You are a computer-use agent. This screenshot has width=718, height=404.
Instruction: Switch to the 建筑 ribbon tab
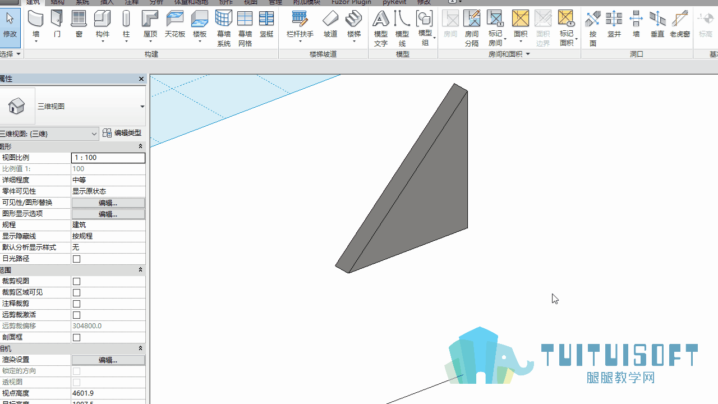click(x=34, y=2)
